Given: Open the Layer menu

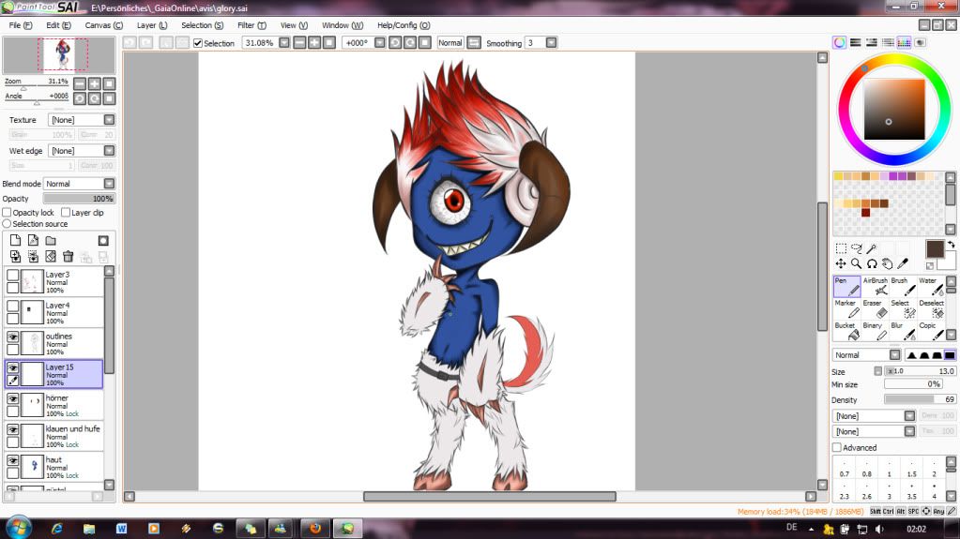Looking at the screenshot, I should (152, 25).
